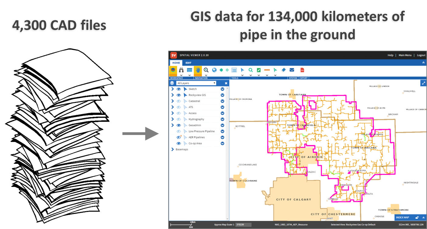
Task: Expand the Index Map panel
Action: click(423, 217)
